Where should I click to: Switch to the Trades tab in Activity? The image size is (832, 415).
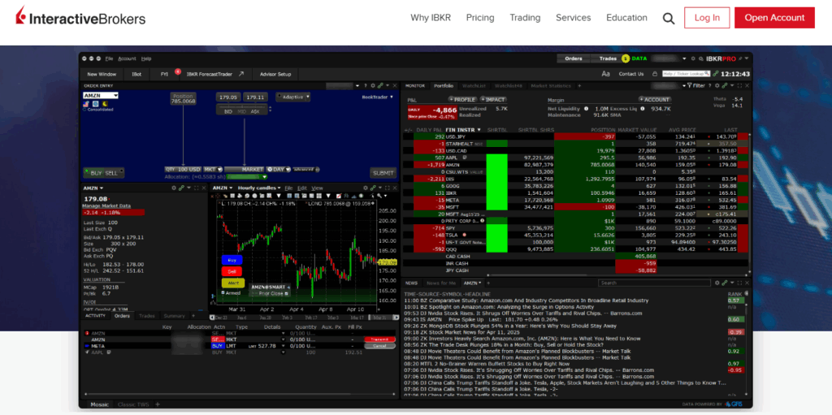coord(146,316)
